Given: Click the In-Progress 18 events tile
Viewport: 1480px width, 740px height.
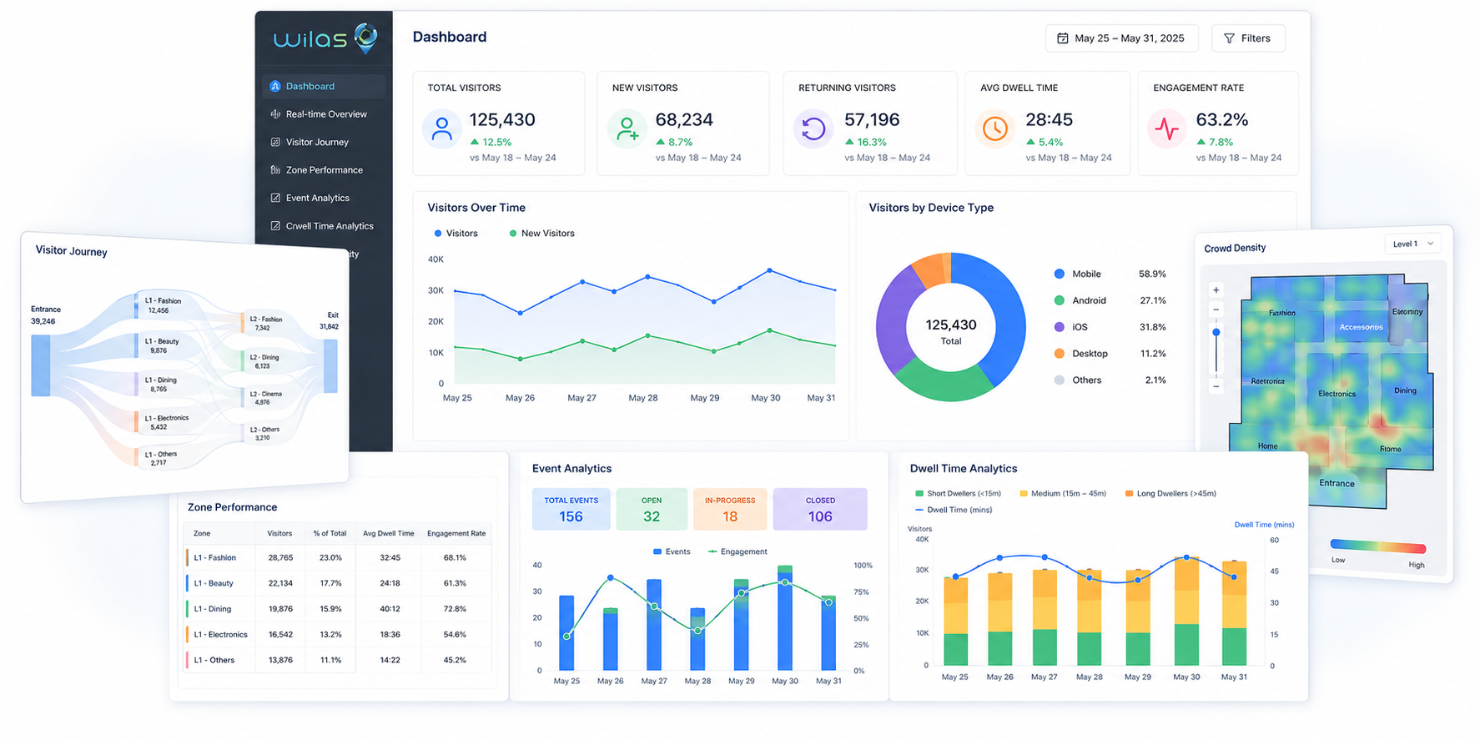Looking at the screenshot, I should point(730,509).
